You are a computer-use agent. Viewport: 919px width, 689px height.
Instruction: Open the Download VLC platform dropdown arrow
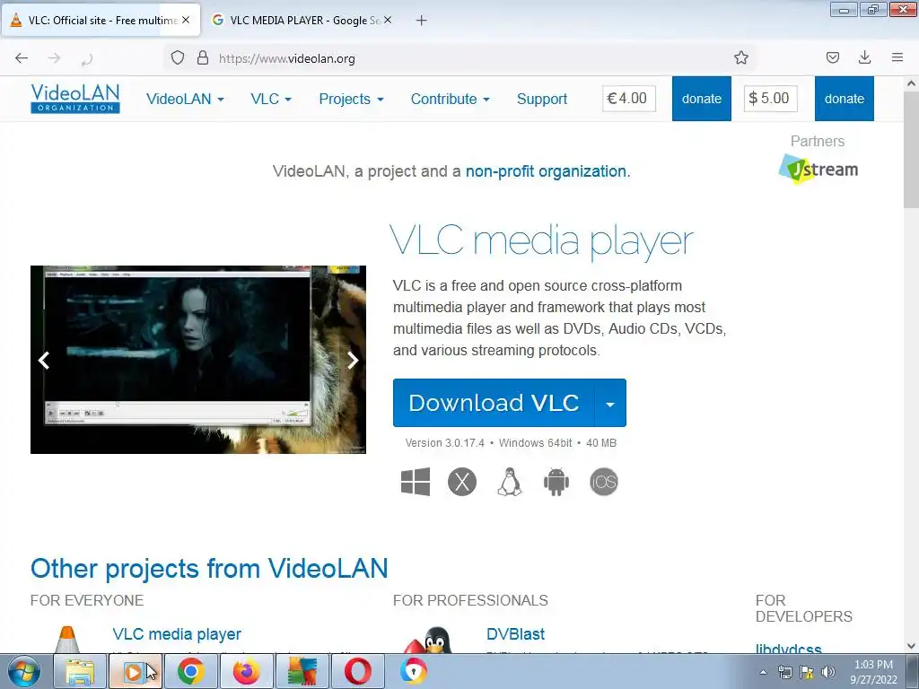[x=610, y=403]
